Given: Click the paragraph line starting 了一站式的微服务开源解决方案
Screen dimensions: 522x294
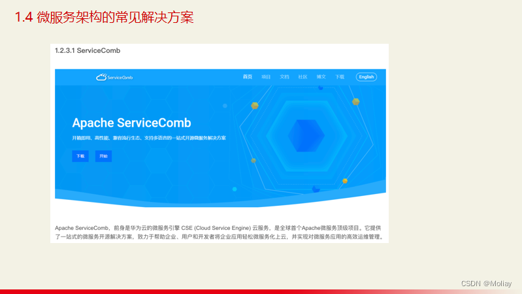Looking at the screenshot, I should tap(220, 237).
